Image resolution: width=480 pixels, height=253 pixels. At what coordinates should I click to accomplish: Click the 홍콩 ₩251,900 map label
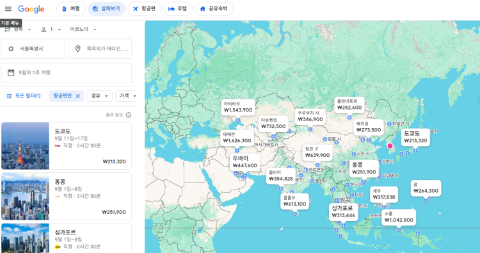364,168
